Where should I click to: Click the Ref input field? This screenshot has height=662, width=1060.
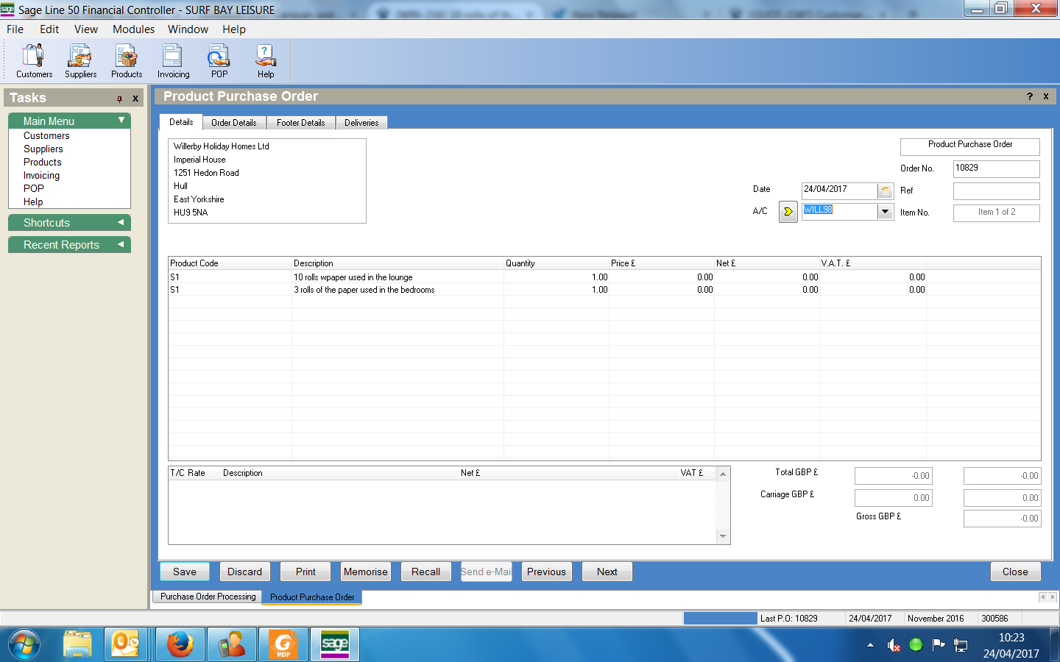pyautogui.click(x=996, y=191)
